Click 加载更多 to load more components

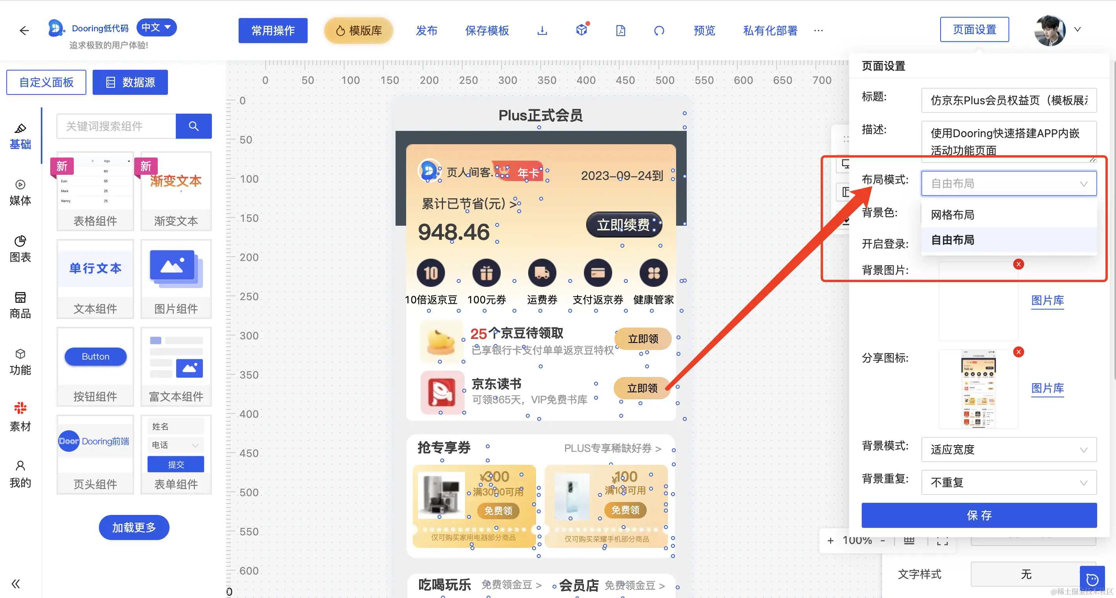click(x=134, y=527)
